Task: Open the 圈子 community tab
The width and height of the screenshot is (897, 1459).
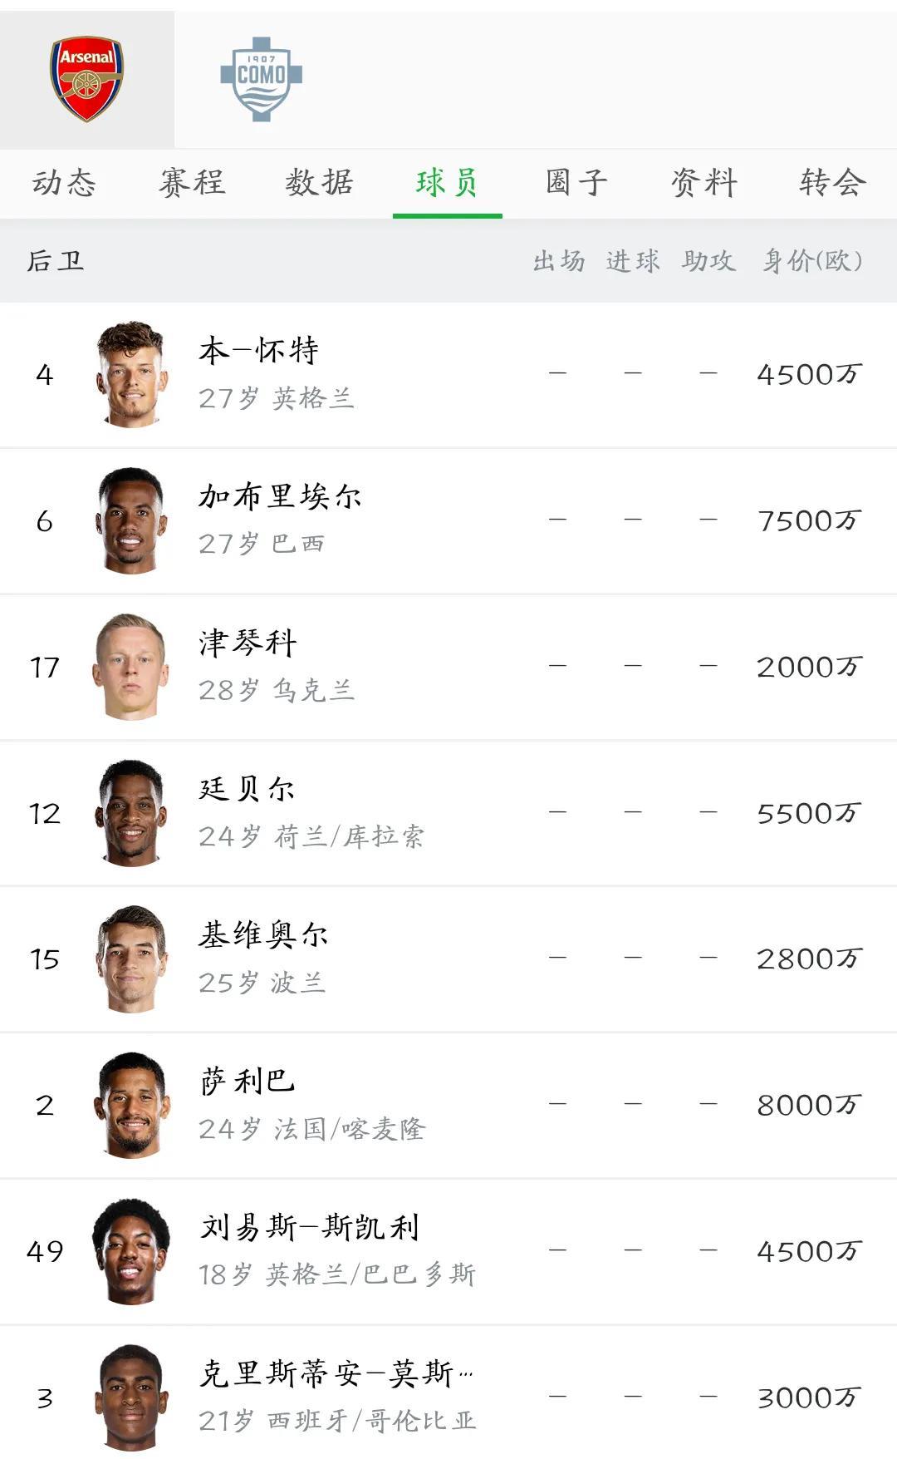Action: (576, 183)
